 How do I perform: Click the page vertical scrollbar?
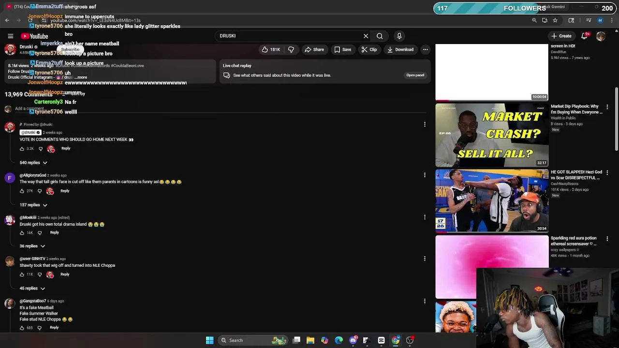[616, 119]
